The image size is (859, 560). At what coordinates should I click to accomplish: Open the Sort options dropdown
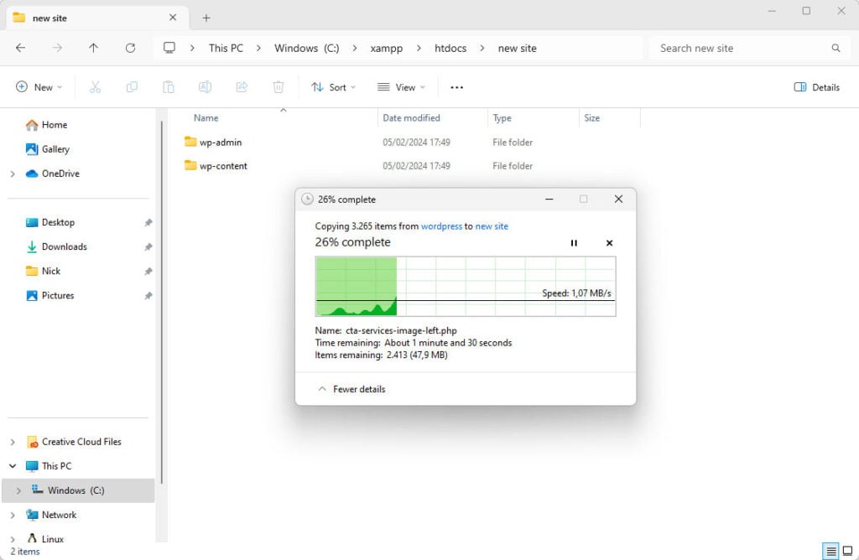(x=334, y=87)
